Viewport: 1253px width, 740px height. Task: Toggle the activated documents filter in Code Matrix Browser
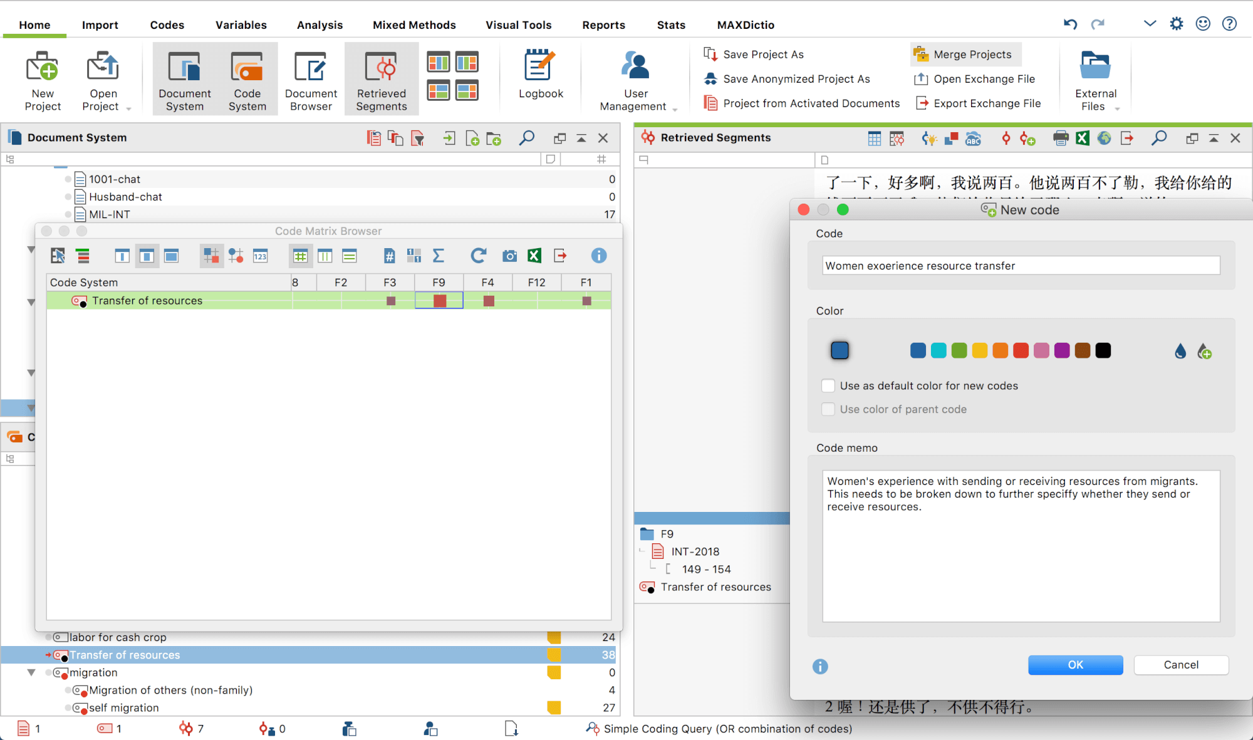(58, 256)
